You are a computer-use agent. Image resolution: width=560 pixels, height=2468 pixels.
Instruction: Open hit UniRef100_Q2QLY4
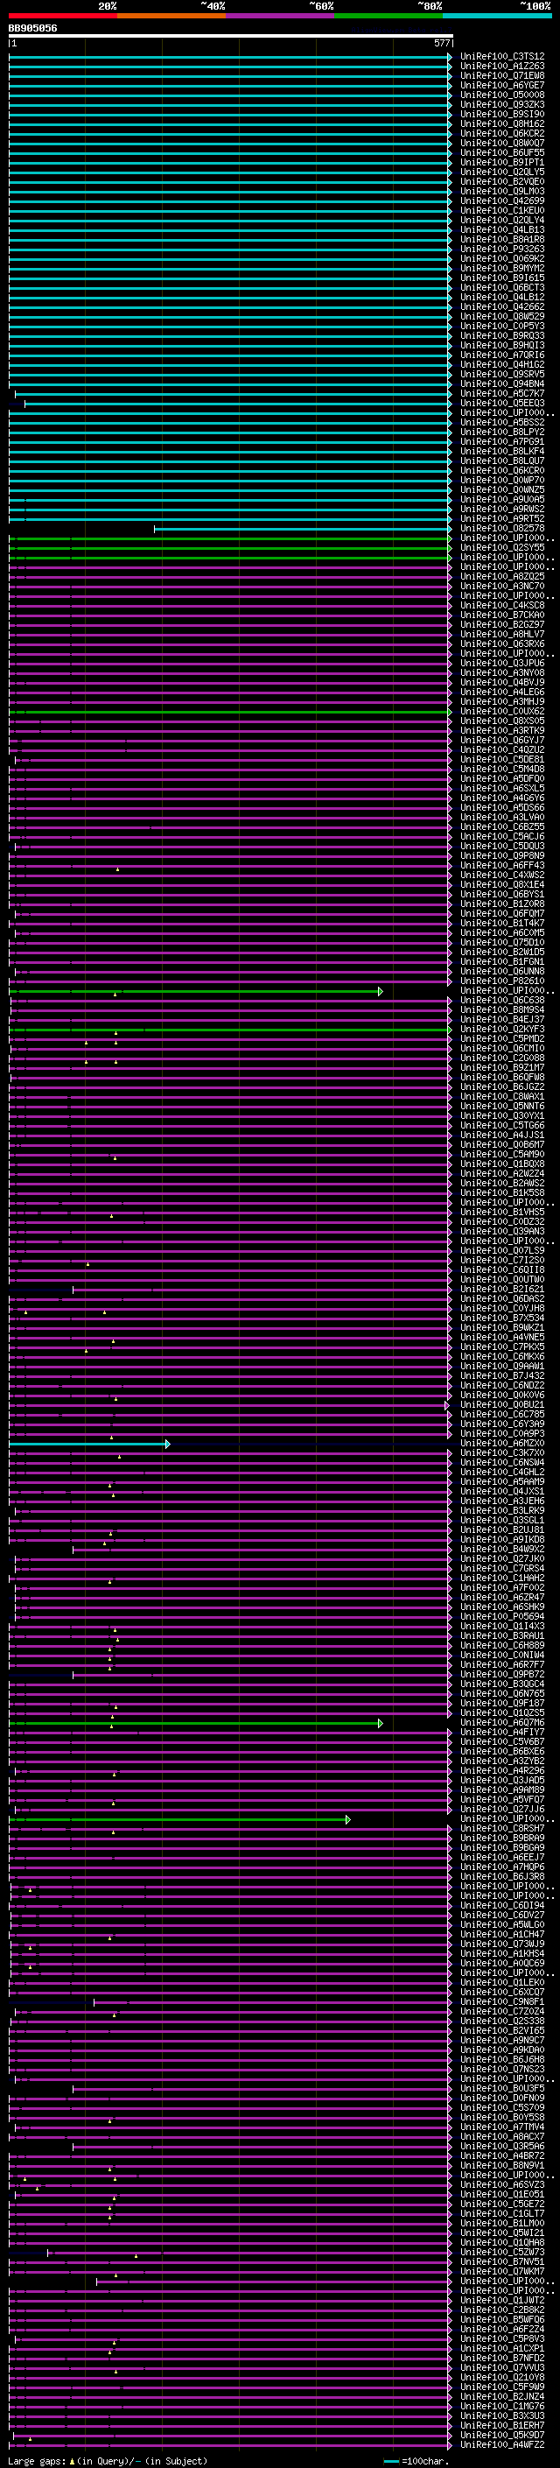502,221
